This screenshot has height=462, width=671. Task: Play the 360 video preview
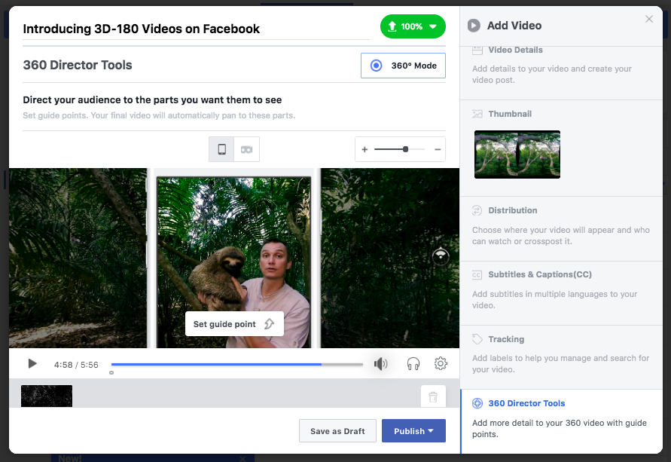click(x=32, y=364)
